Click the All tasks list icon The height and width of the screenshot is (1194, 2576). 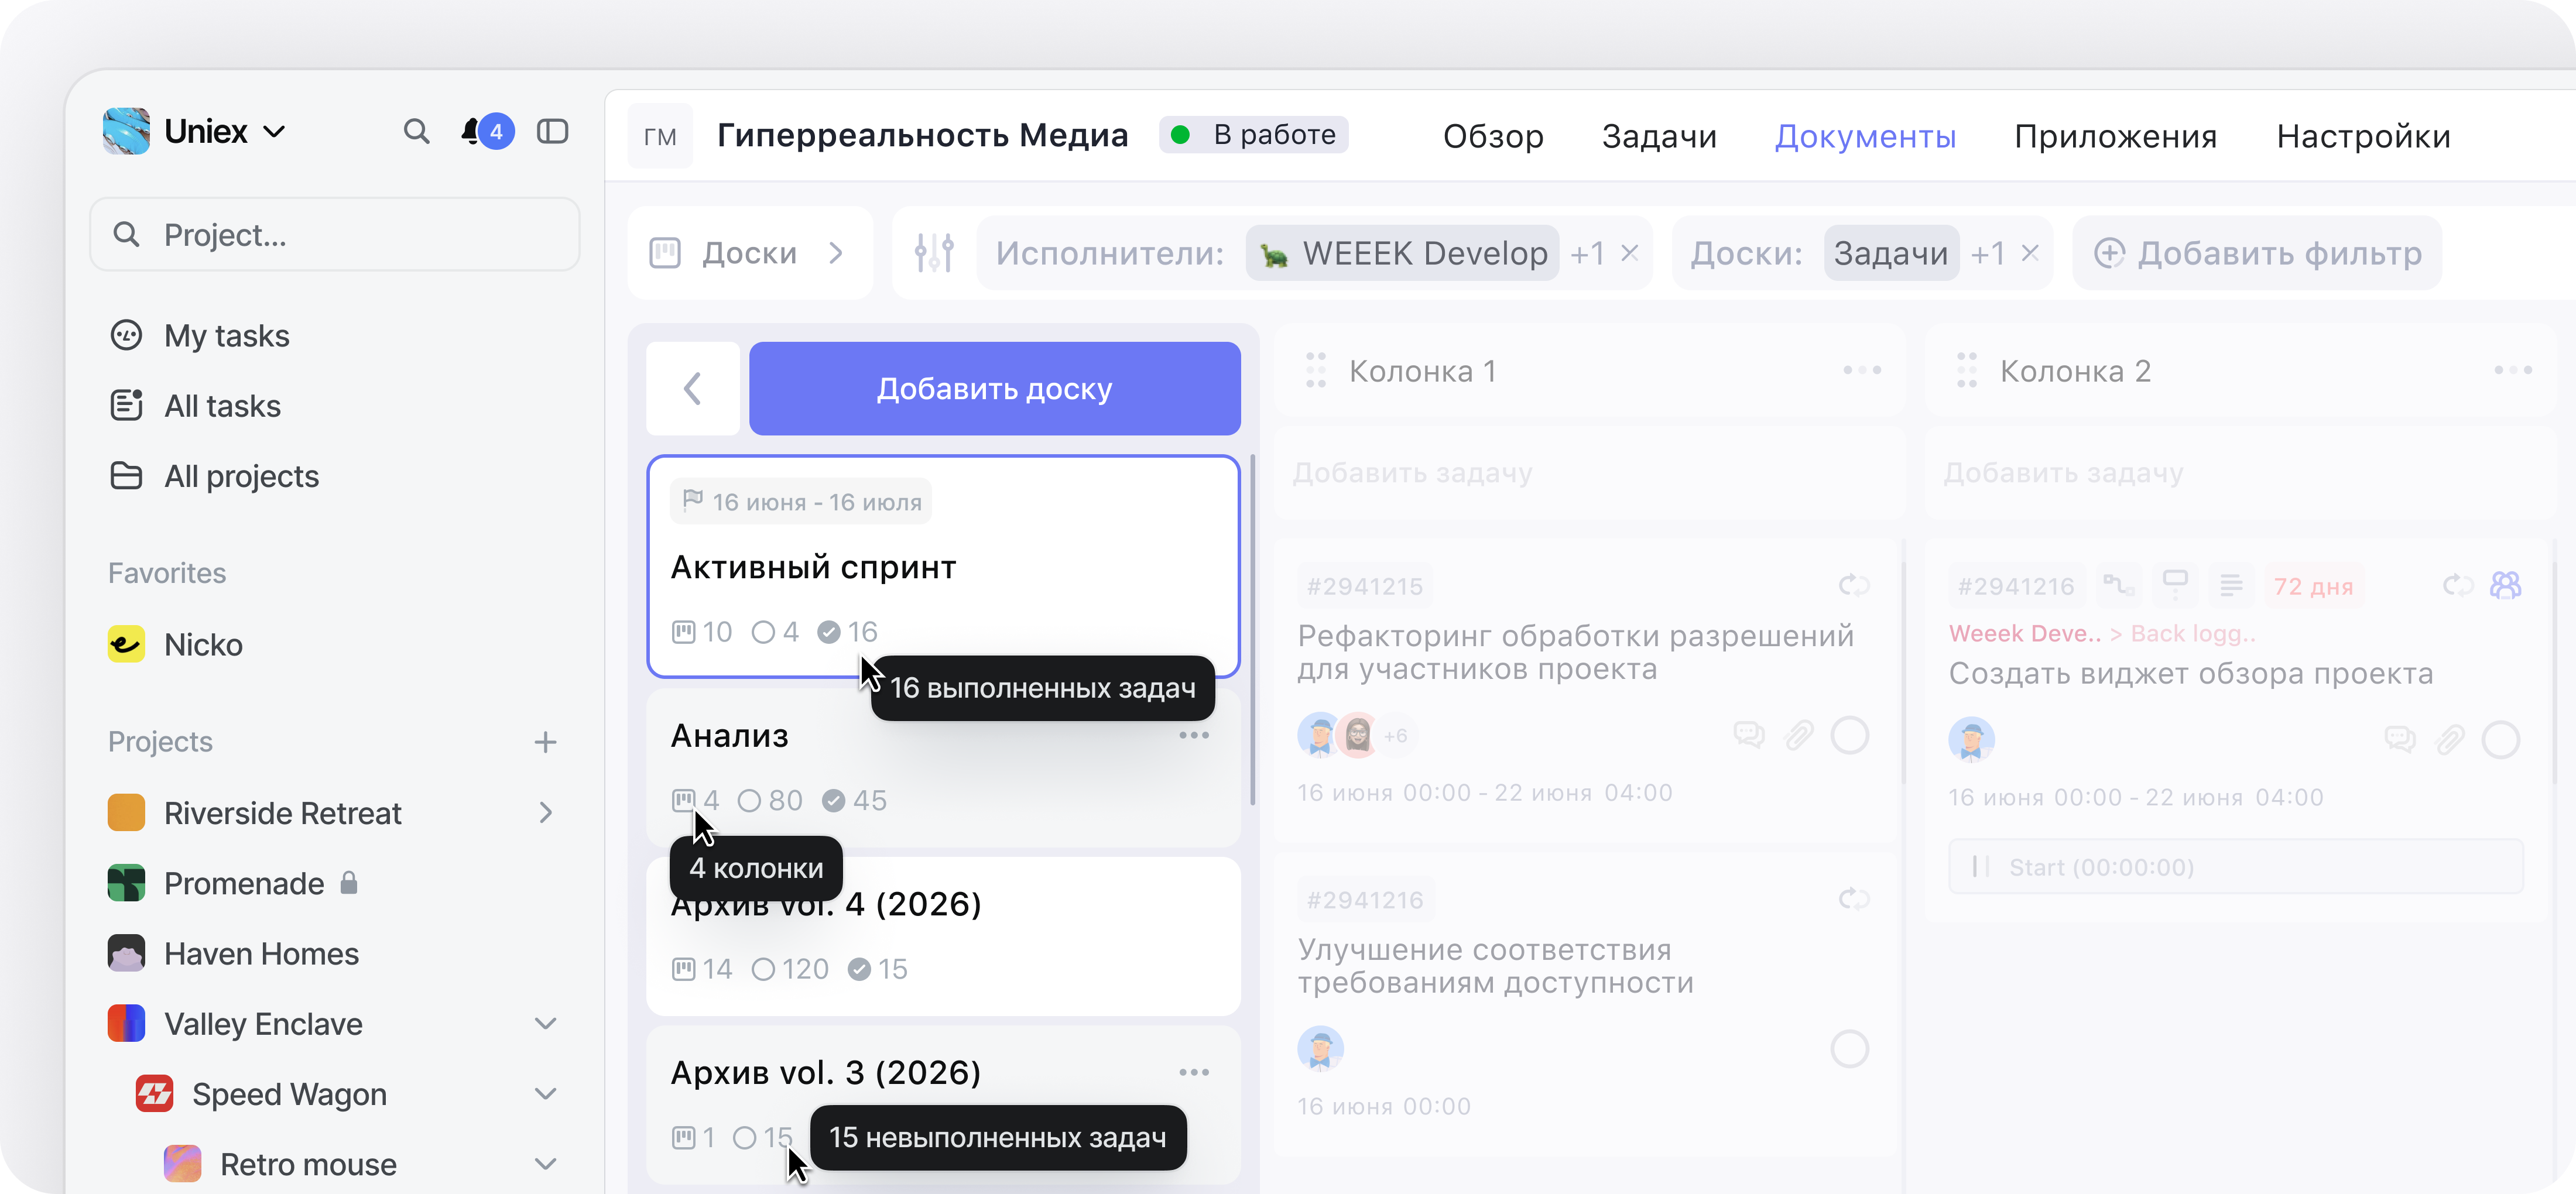(x=126, y=405)
